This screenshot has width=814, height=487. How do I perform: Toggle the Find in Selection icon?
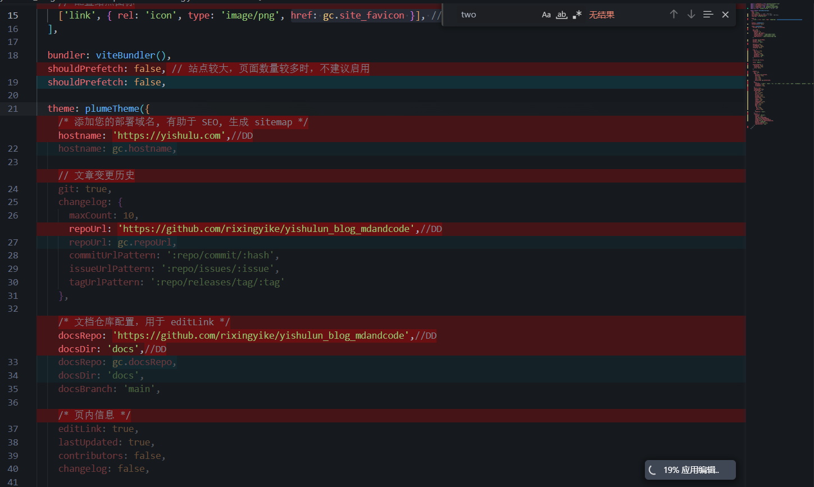click(708, 15)
